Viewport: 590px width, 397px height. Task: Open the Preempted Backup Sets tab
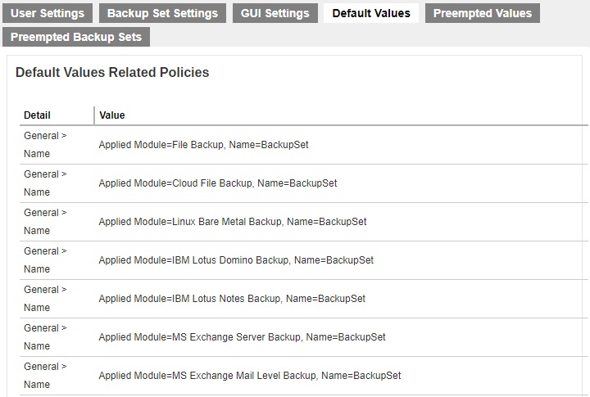[x=75, y=37]
